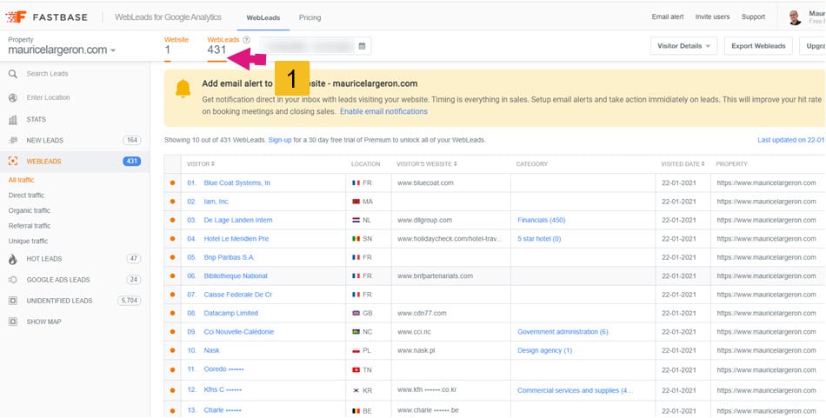The width and height of the screenshot is (826, 418).
Task: Click the Belgium flag in Charle row
Action: tap(356, 411)
